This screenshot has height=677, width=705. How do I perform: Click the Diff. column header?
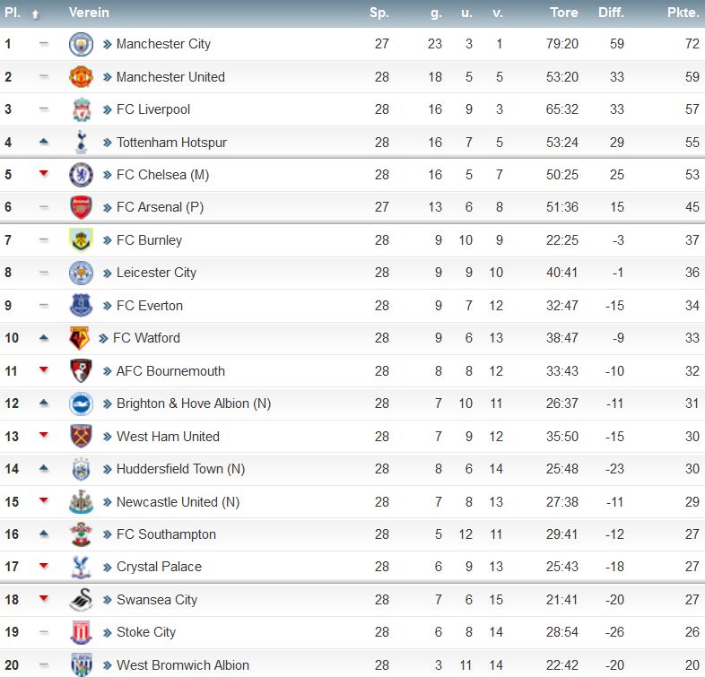coord(611,13)
